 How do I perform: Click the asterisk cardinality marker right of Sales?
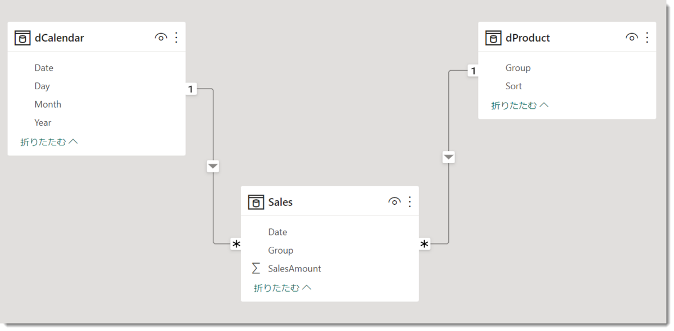(425, 244)
